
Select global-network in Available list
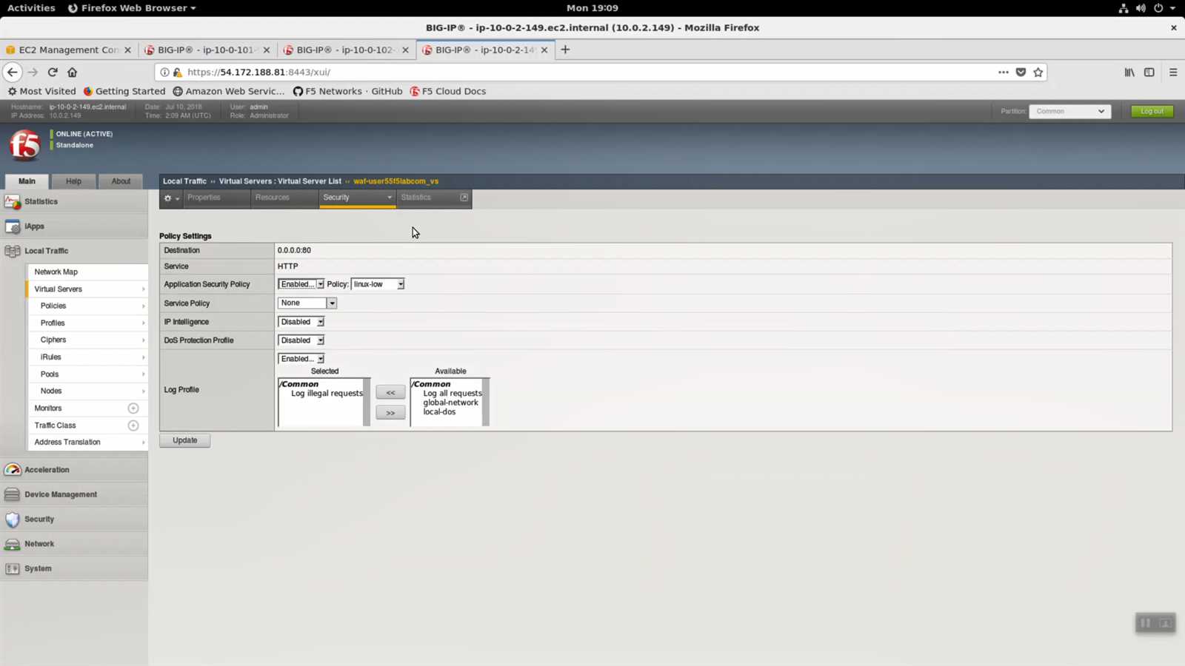450,403
